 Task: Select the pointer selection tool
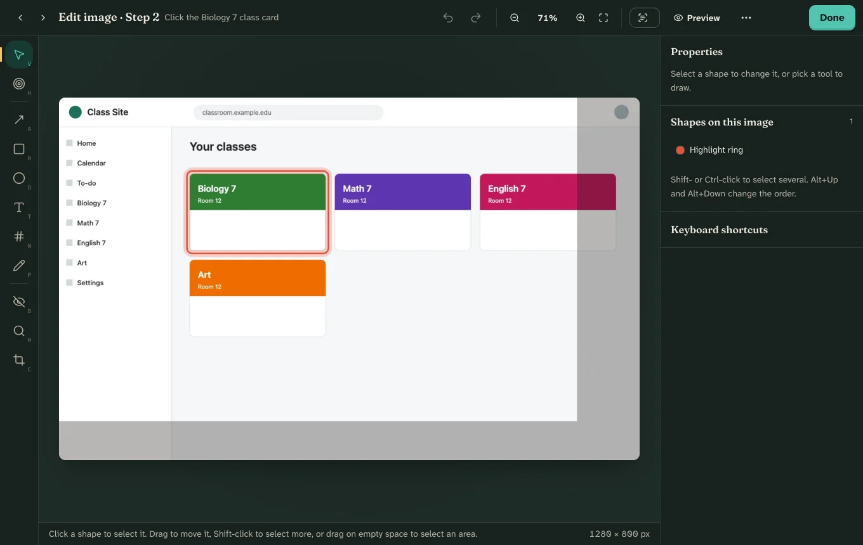point(19,54)
